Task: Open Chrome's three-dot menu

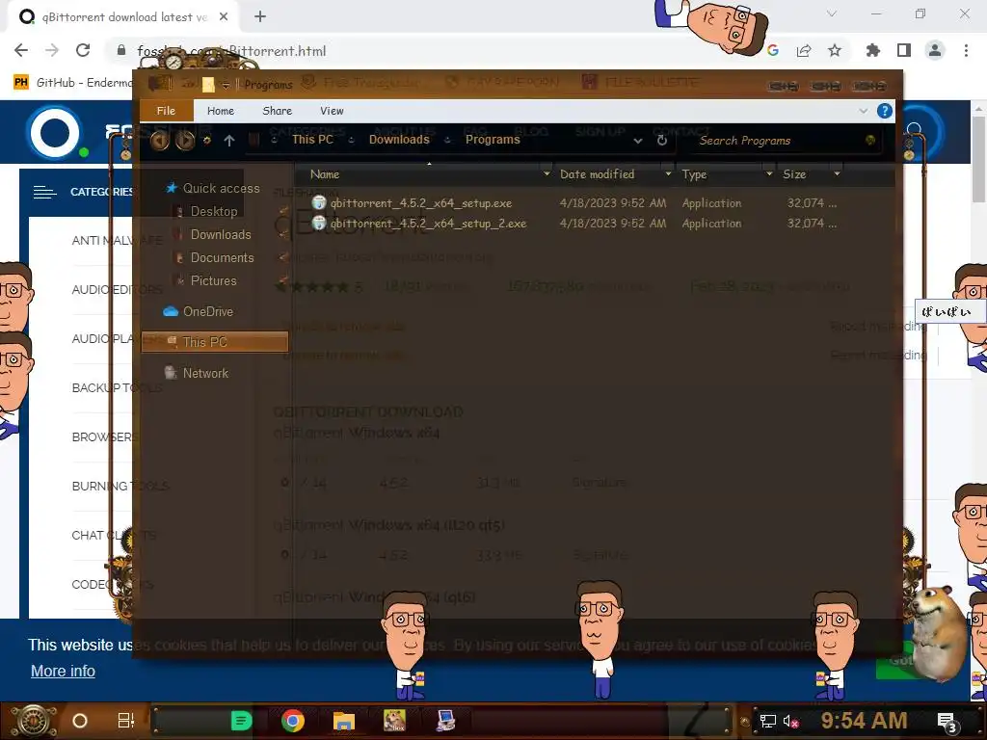Action: (966, 50)
